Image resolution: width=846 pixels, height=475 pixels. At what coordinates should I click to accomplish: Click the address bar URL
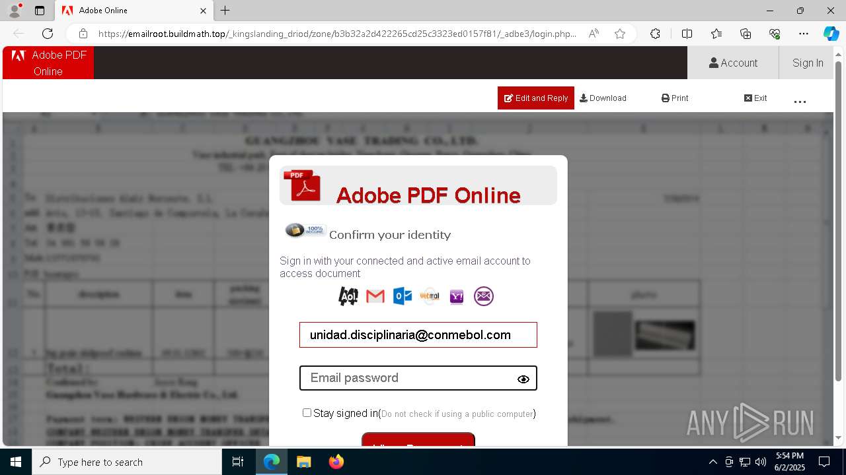[x=337, y=34]
